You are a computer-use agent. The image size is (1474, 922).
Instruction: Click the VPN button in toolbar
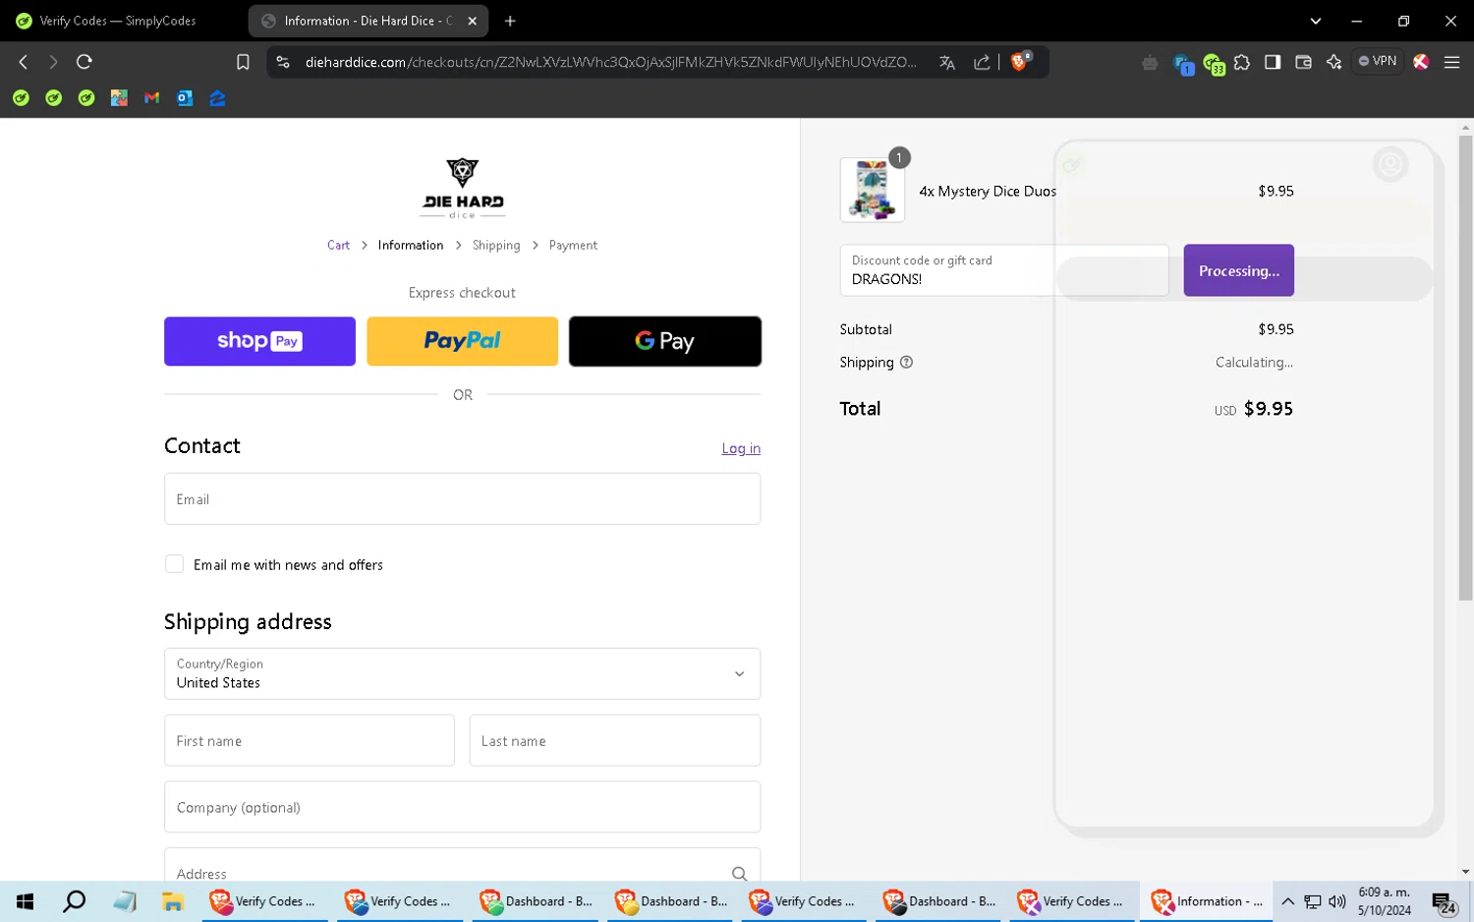[1378, 61]
